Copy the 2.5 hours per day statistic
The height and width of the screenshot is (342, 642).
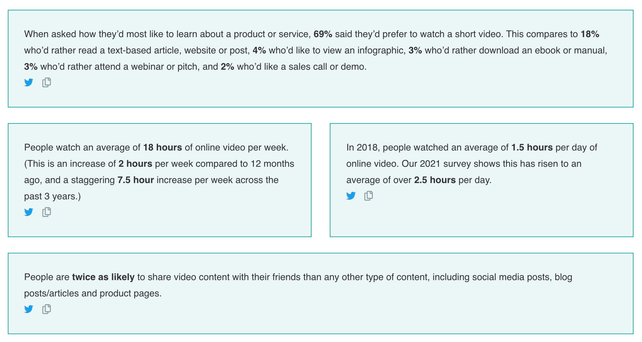pos(369,196)
